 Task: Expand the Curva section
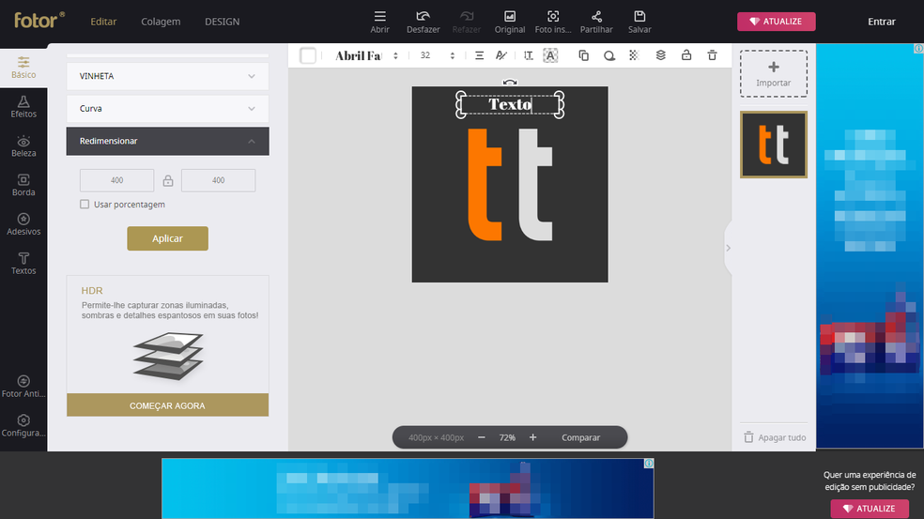167,108
